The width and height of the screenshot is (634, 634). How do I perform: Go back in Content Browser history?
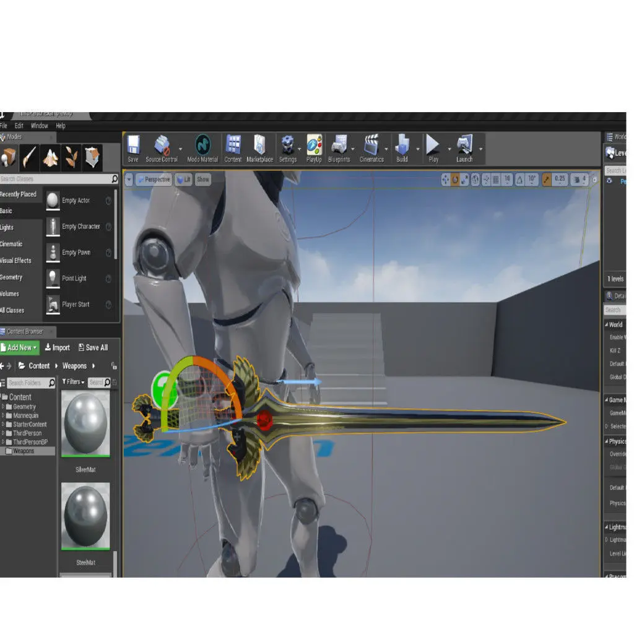(2, 366)
